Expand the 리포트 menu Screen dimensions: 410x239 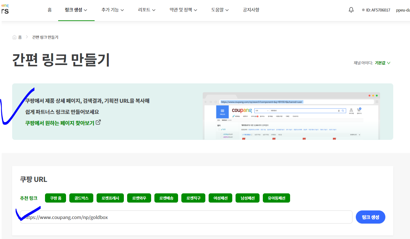[147, 10]
